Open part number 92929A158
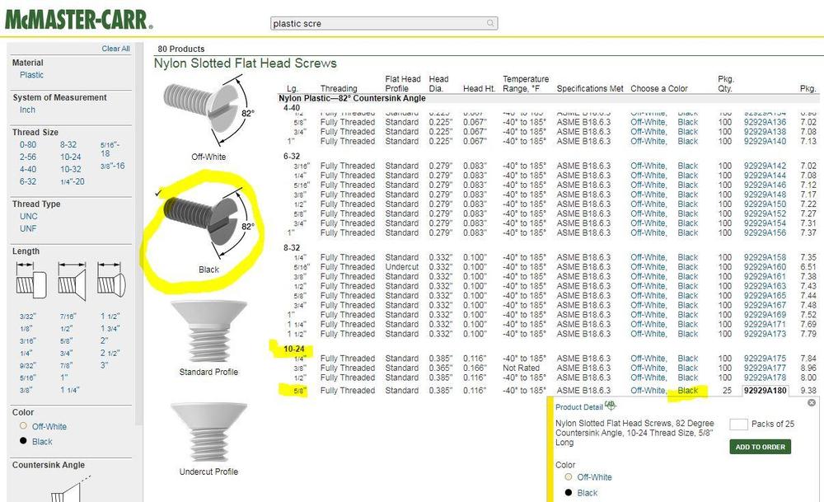This screenshot has height=502, width=824. pos(765,257)
